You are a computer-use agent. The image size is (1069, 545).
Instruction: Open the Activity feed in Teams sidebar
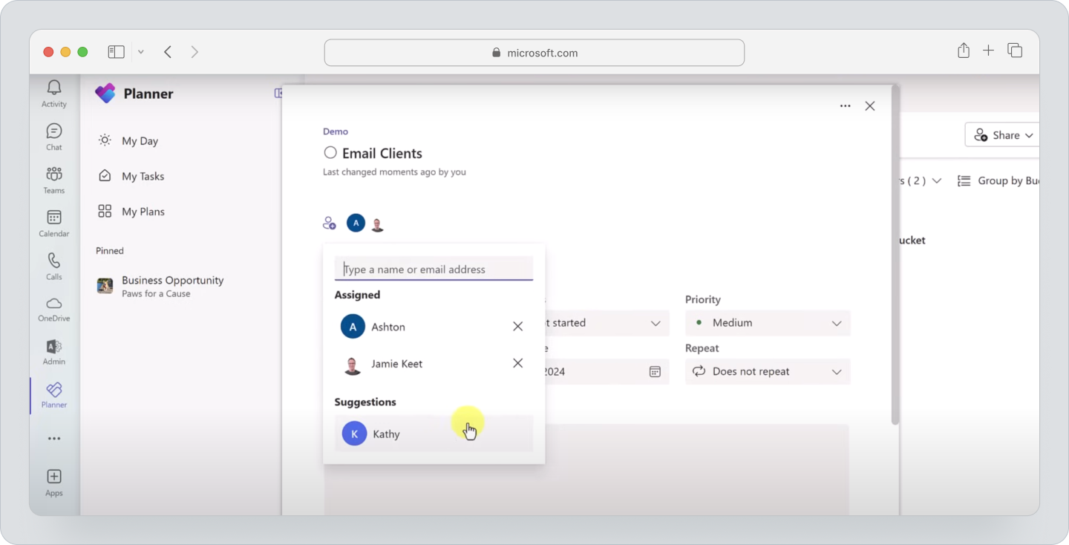click(53, 92)
